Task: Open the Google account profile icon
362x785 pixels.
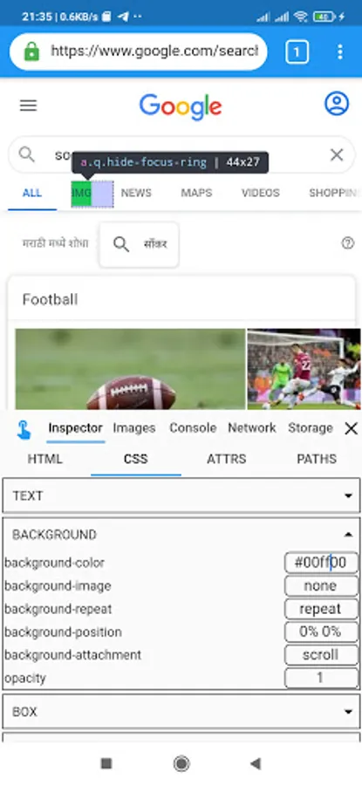Action: (337, 104)
